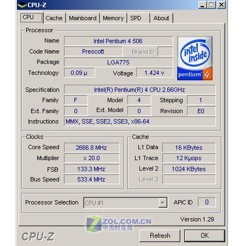The width and height of the screenshot is (246, 246).
Task: Click the Instructions field MMX, SSE list
Action: tap(139, 121)
